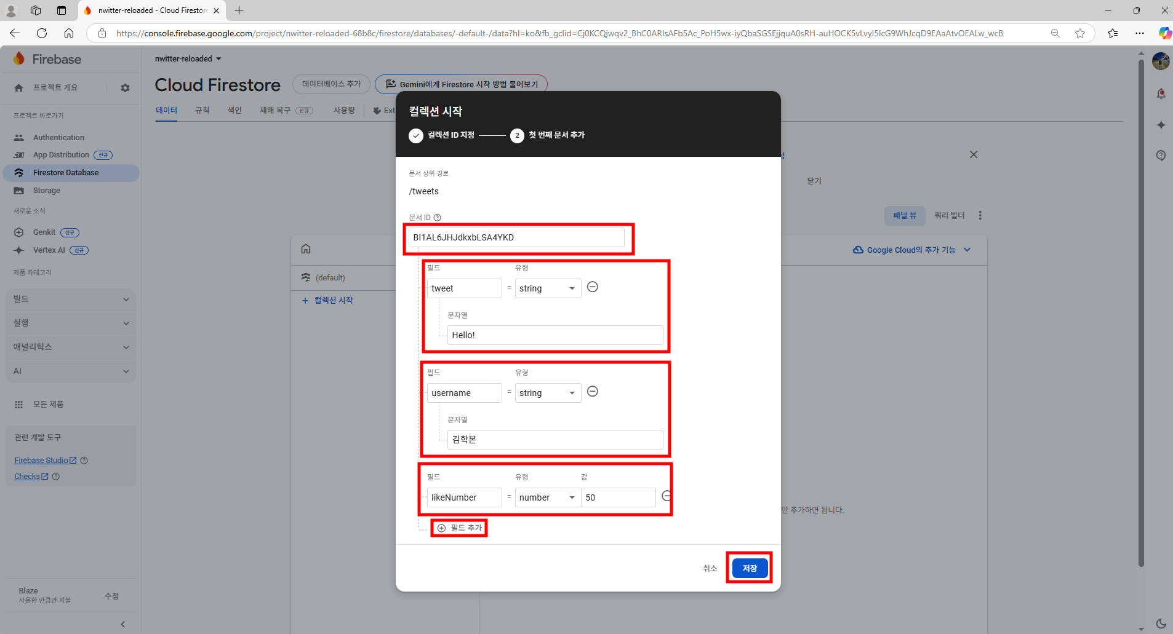Click the user account avatar
1173x634 pixels.
pos(1161,61)
